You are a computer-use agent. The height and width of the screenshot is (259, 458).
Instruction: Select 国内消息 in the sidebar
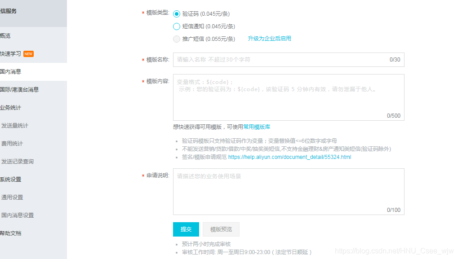coord(10,72)
